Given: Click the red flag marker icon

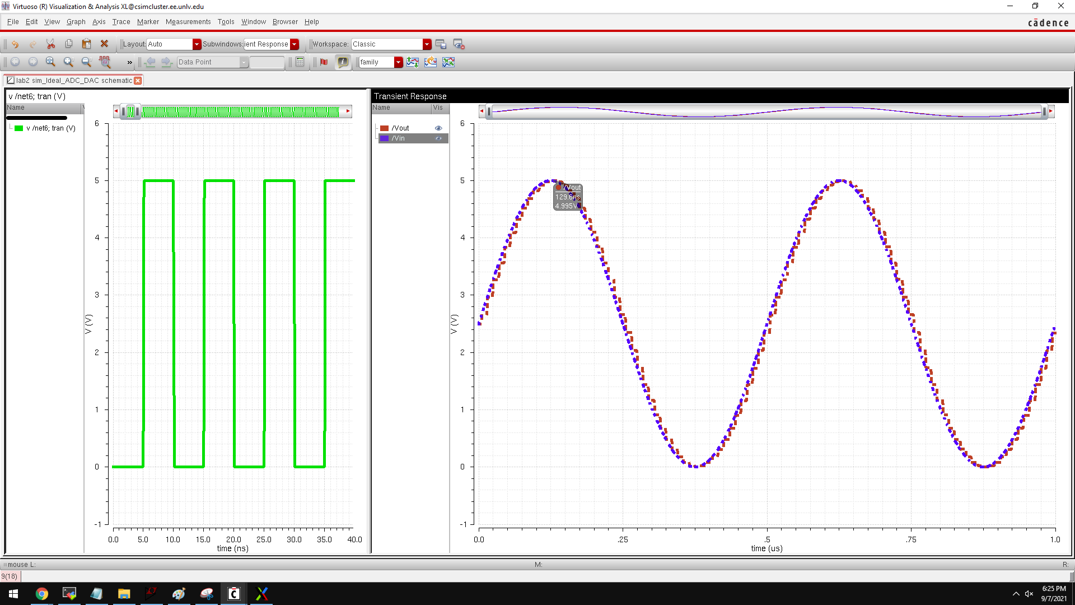Looking at the screenshot, I should pos(324,62).
